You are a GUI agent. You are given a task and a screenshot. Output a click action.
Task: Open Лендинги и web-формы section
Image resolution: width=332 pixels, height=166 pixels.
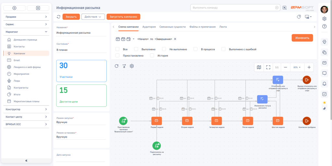(x=27, y=67)
